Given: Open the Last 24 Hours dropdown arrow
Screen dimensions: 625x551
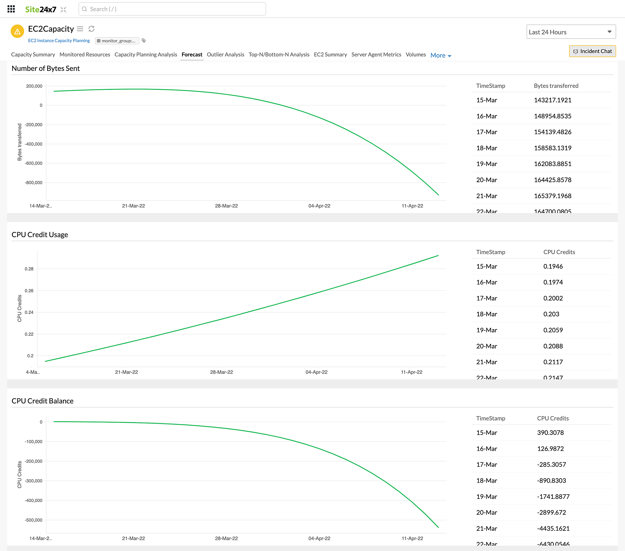Looking at the screenshot, I should (609, 32).
